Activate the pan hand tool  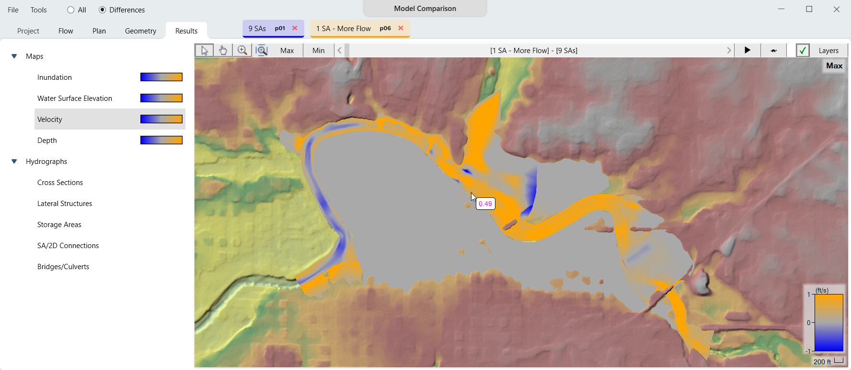tap(223, 50)
